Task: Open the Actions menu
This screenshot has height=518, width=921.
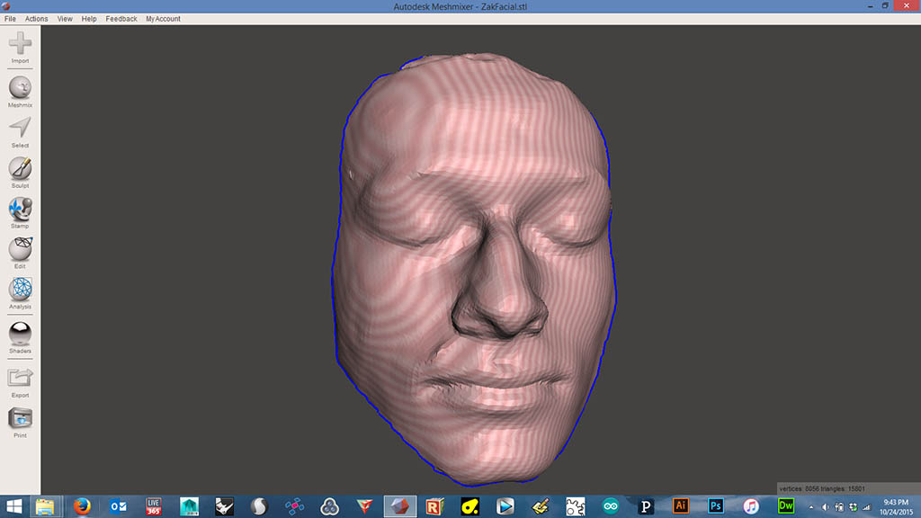Action: tap(37, 19)
